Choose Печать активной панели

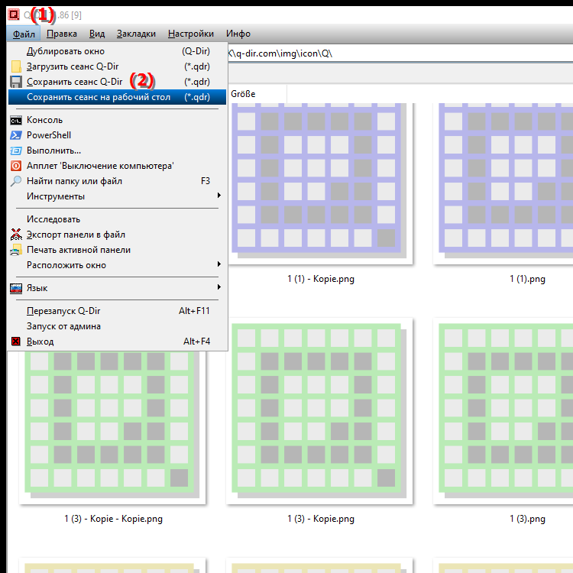click(117, 250)
